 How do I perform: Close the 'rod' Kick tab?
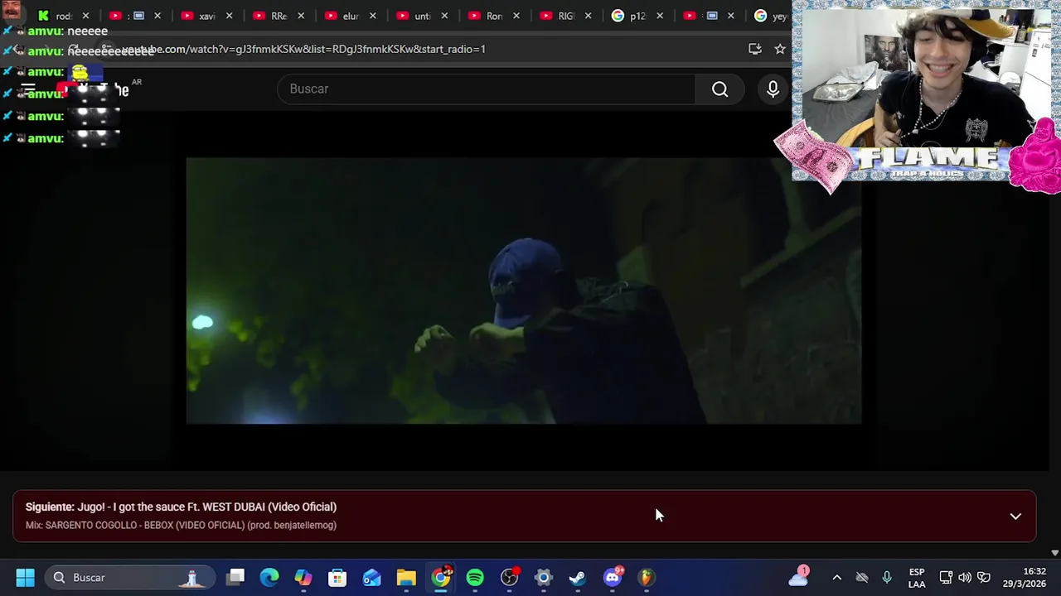[x=85, y=16]
